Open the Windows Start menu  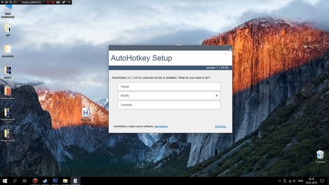(5, 181)
